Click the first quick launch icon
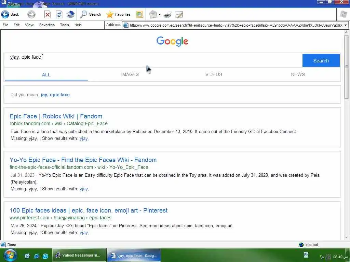The image size is (350, 262). [x=27, y=256]
